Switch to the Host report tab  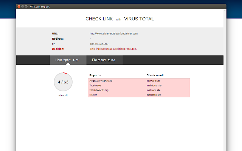pyautogui.click(x=68, y=60)
